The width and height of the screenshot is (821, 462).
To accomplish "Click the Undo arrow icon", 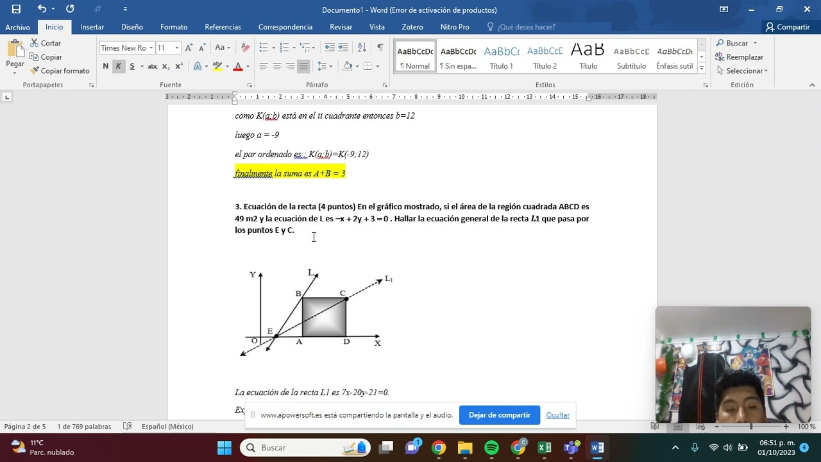I will click(x=42, y=9).
